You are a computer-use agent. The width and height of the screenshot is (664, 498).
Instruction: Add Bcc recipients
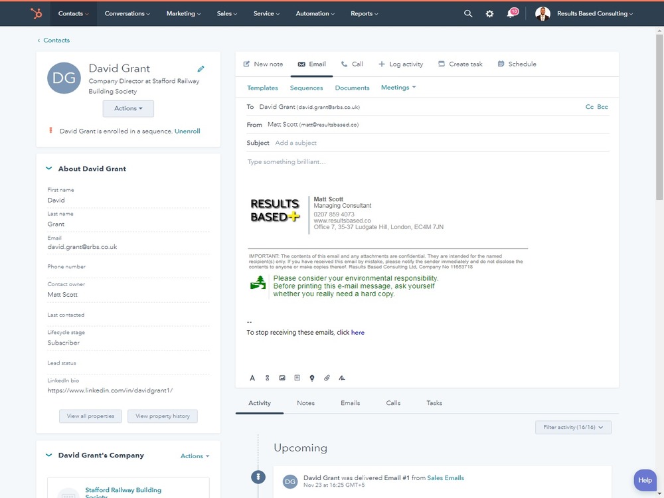(x=602, y=107)
